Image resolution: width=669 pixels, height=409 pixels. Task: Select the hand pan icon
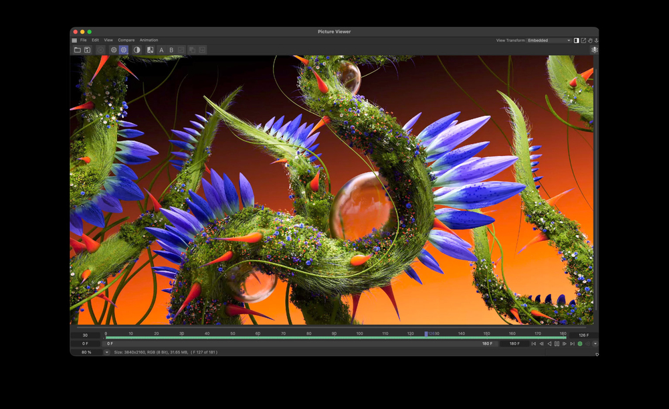(x=590, y=41)
